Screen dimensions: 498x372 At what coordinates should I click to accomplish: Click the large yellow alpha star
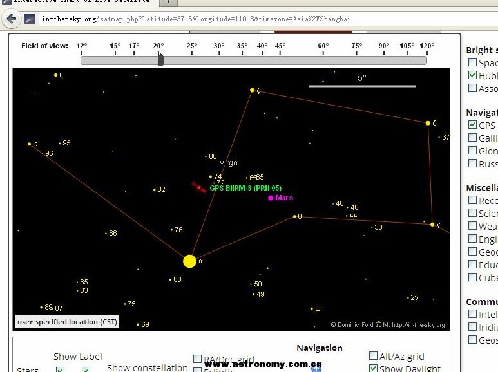[x=189, y=261]
